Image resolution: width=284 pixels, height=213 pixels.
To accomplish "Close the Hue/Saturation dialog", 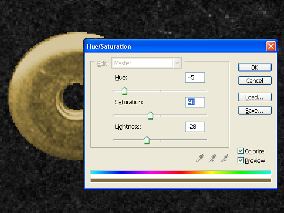I will pyautogui.click(x=271, y=46).
